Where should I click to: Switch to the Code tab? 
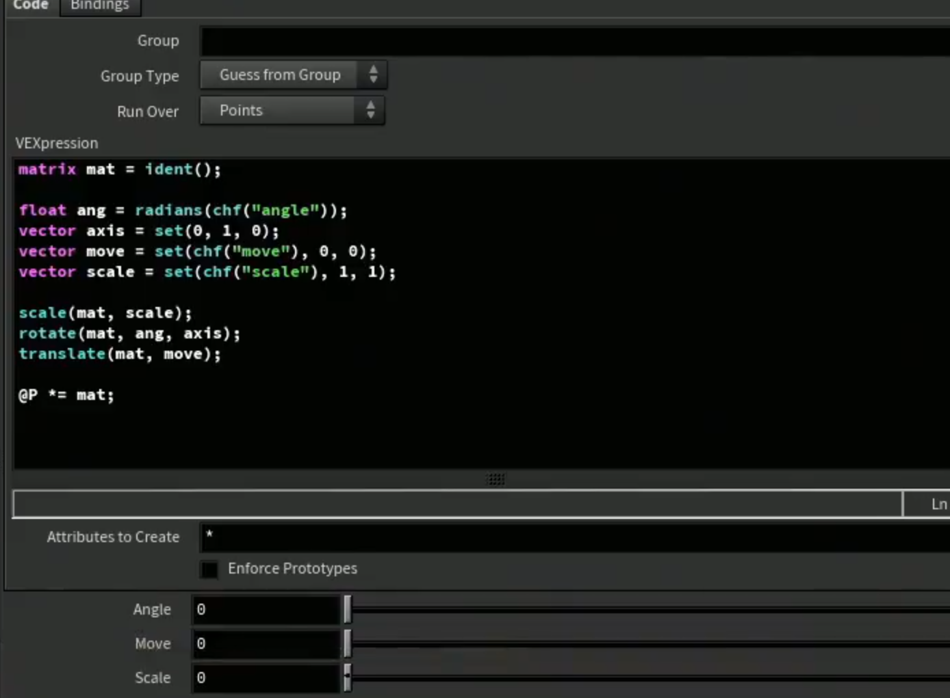tap(31, 5)
